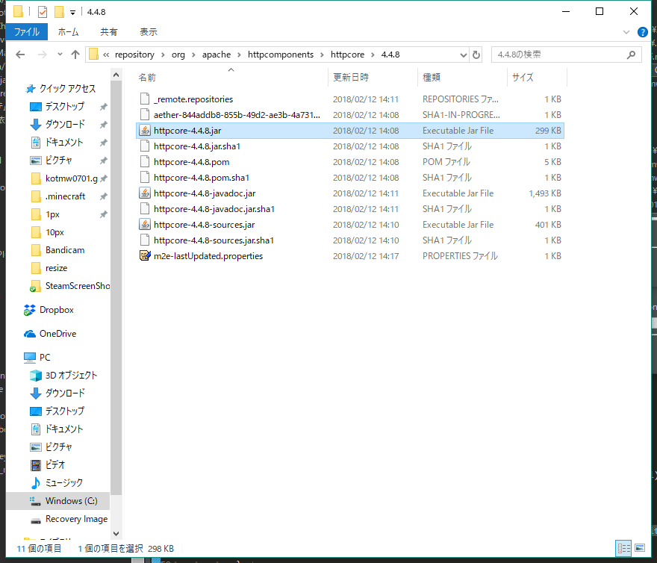Select httpcore-4.4.8-javadoc.jar.sha1 file name
Image resolution: width=657 pixels, height=563 pixels.
point(214,209)
